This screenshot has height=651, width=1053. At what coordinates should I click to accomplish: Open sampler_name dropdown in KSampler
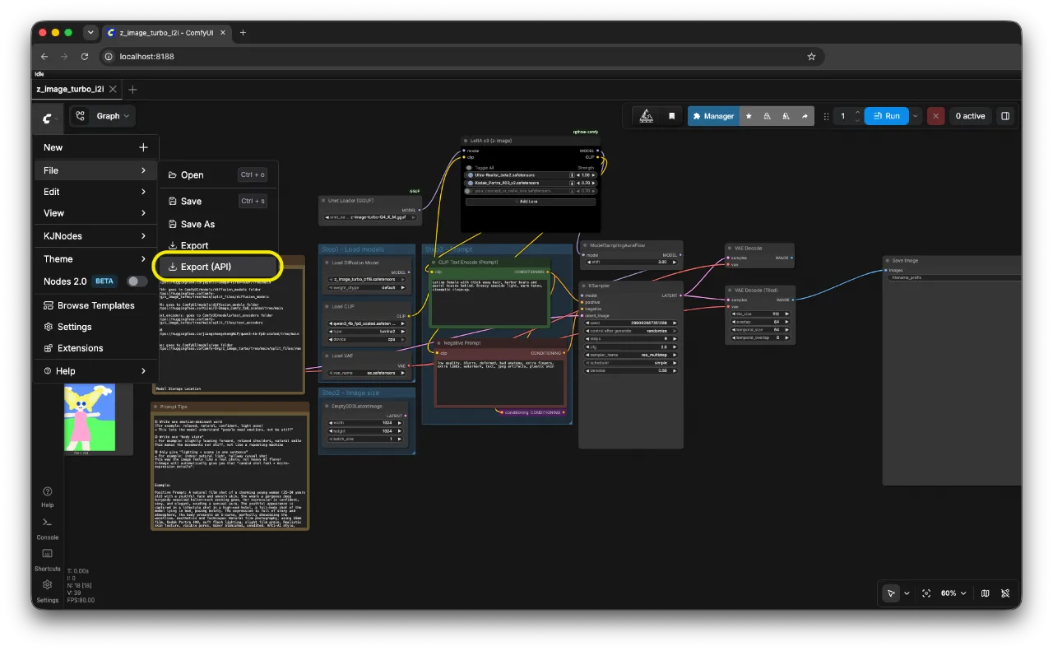631,355
